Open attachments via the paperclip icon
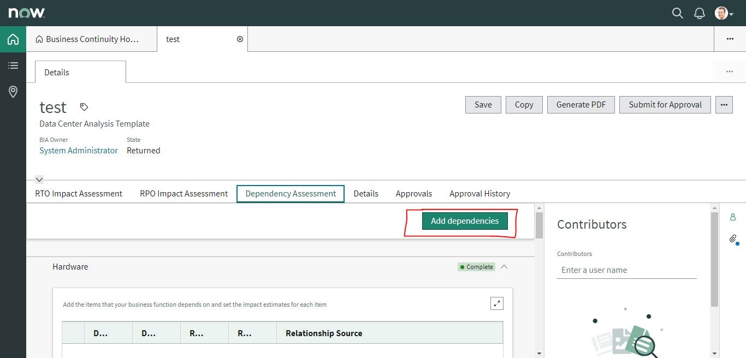 point(732,239)
